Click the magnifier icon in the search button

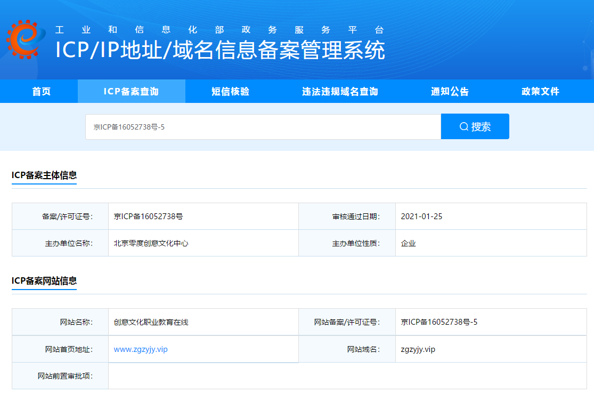(x=463, y=127)
